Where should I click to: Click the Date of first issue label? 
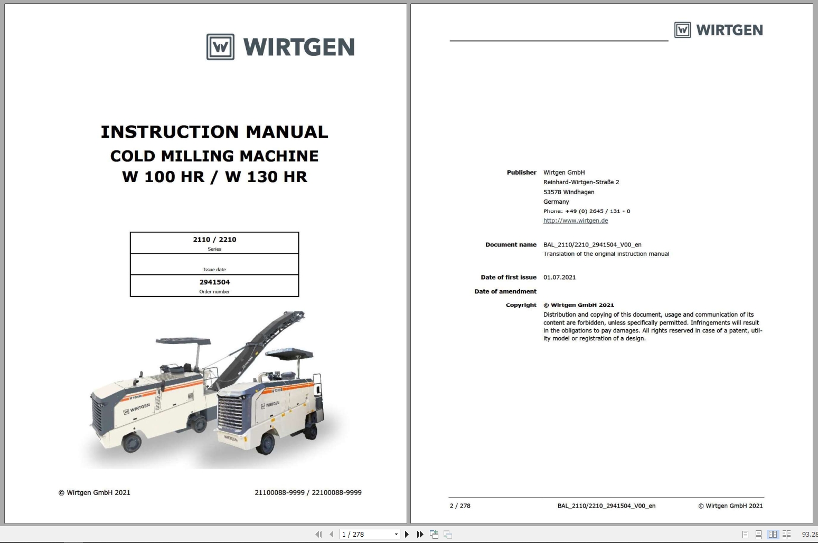509,278
